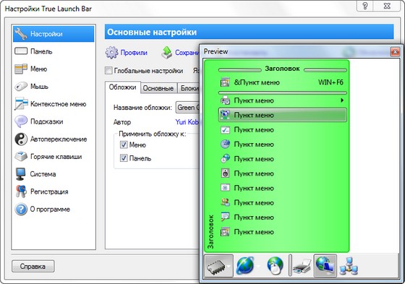This screenshot has width=405, height=284.
Task: Select the Автопереключение yin-yang icon
Action: click(21, 139)
